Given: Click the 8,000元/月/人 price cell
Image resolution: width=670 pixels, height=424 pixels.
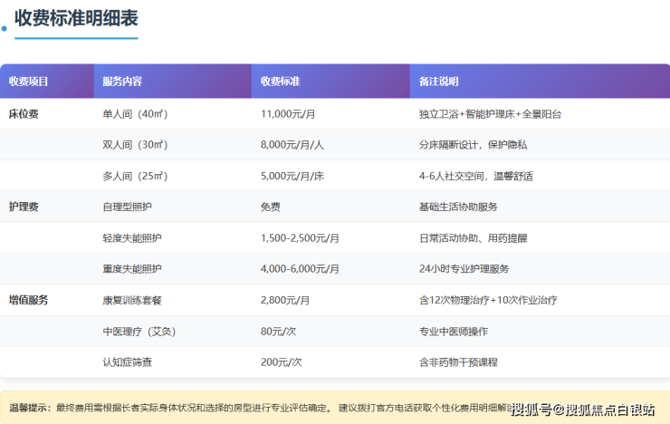Looking at the screenshot, I should (x=292, y=145).
